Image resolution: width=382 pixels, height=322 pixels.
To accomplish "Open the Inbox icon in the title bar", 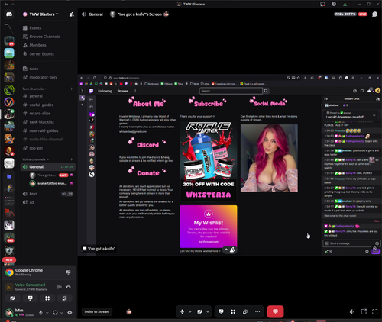I will pos(322,4).
